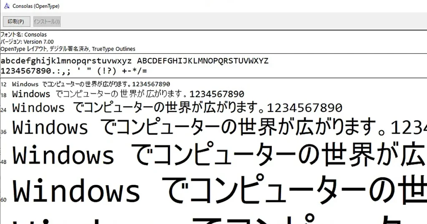This screenshot has height=224, width=427.
Task: Select the 'バージョン: Version 7.00' line
Action: click(27, 42)
